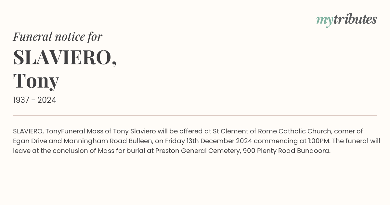The image size is (390, 205).
Task: Click the green "my" part of logo
Action: 325,21
